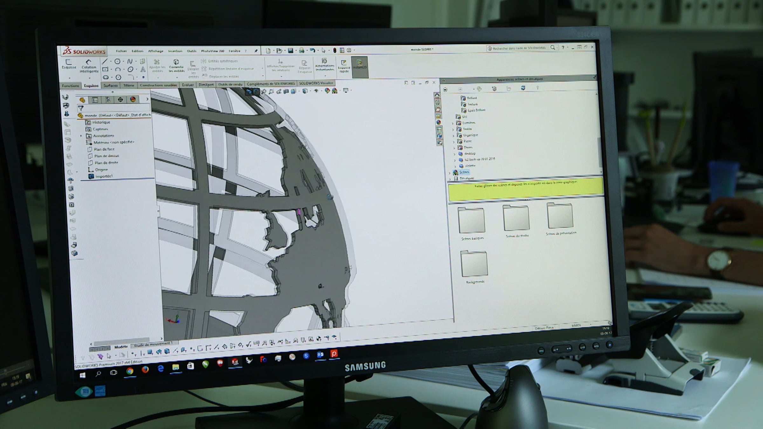Select the Line sketch tool

pyautogui.click(x=105, y=61)
